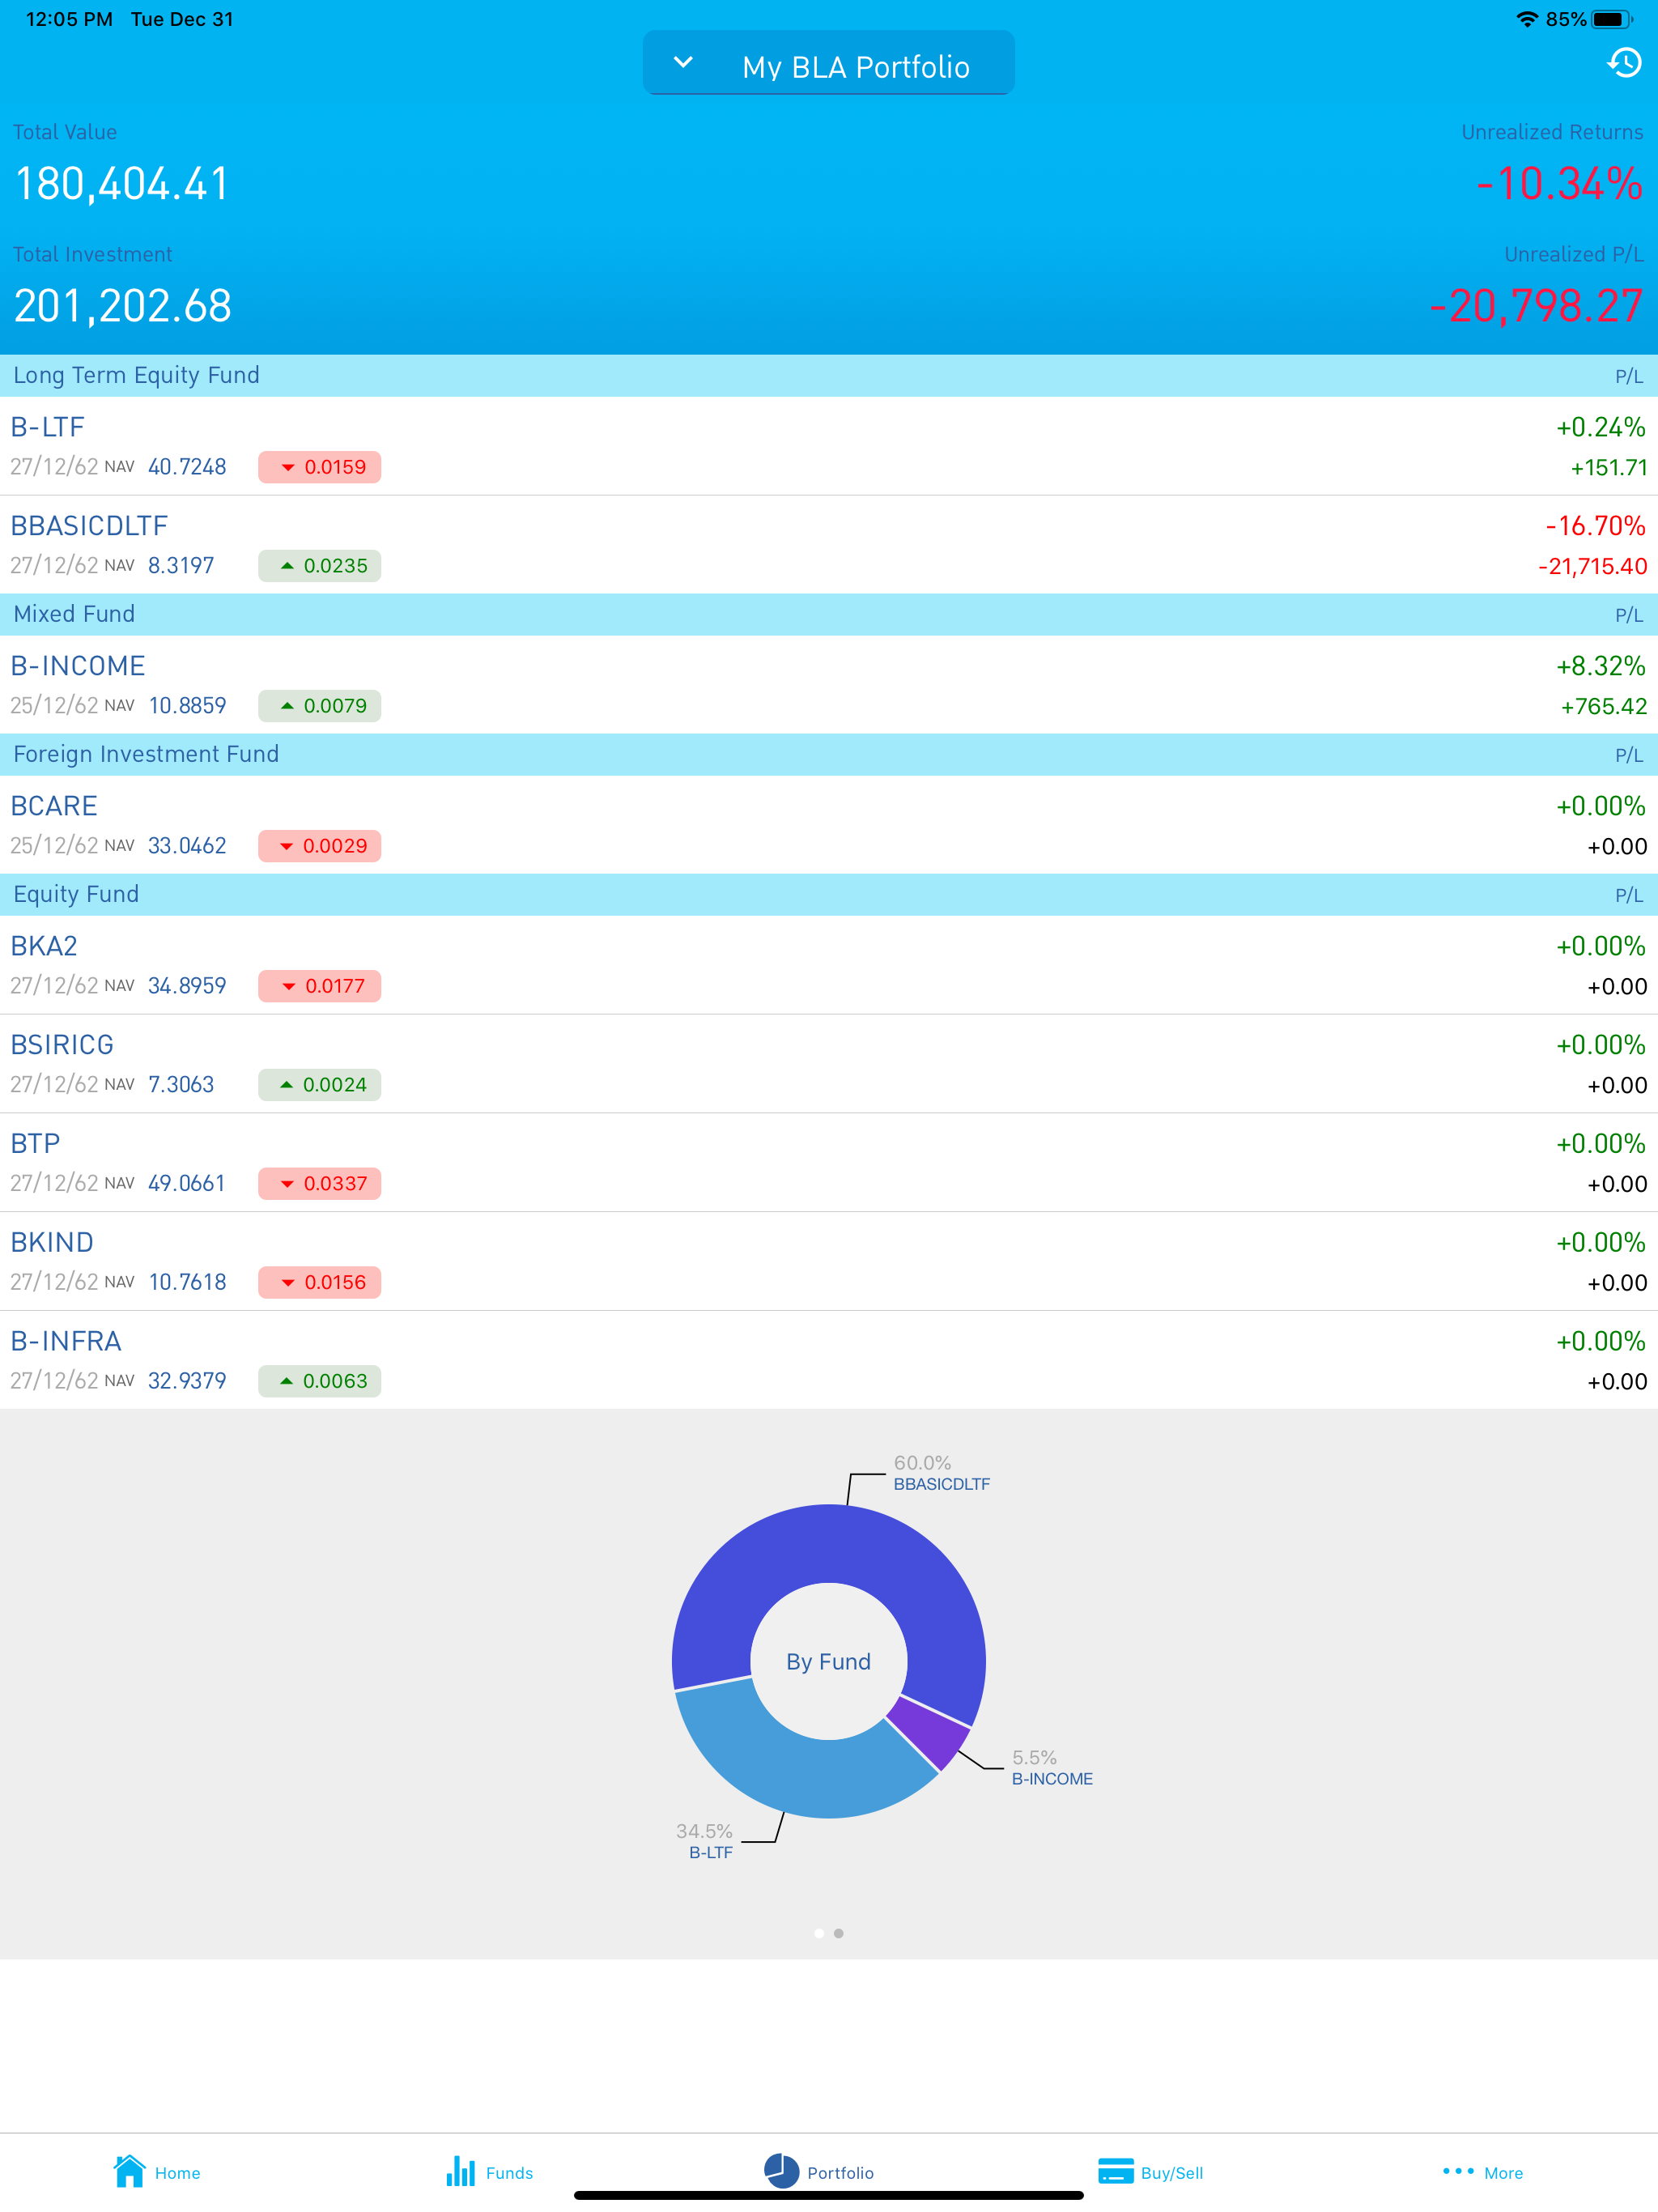The height and width of the screenshot is (2212, 1658).
Task: Tap the 60.0% BBASICDLTF chart label
Action: tap(941, 1473)
